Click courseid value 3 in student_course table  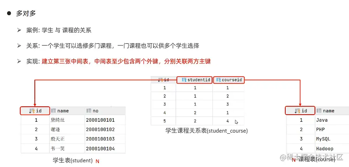tap(228, 104)
